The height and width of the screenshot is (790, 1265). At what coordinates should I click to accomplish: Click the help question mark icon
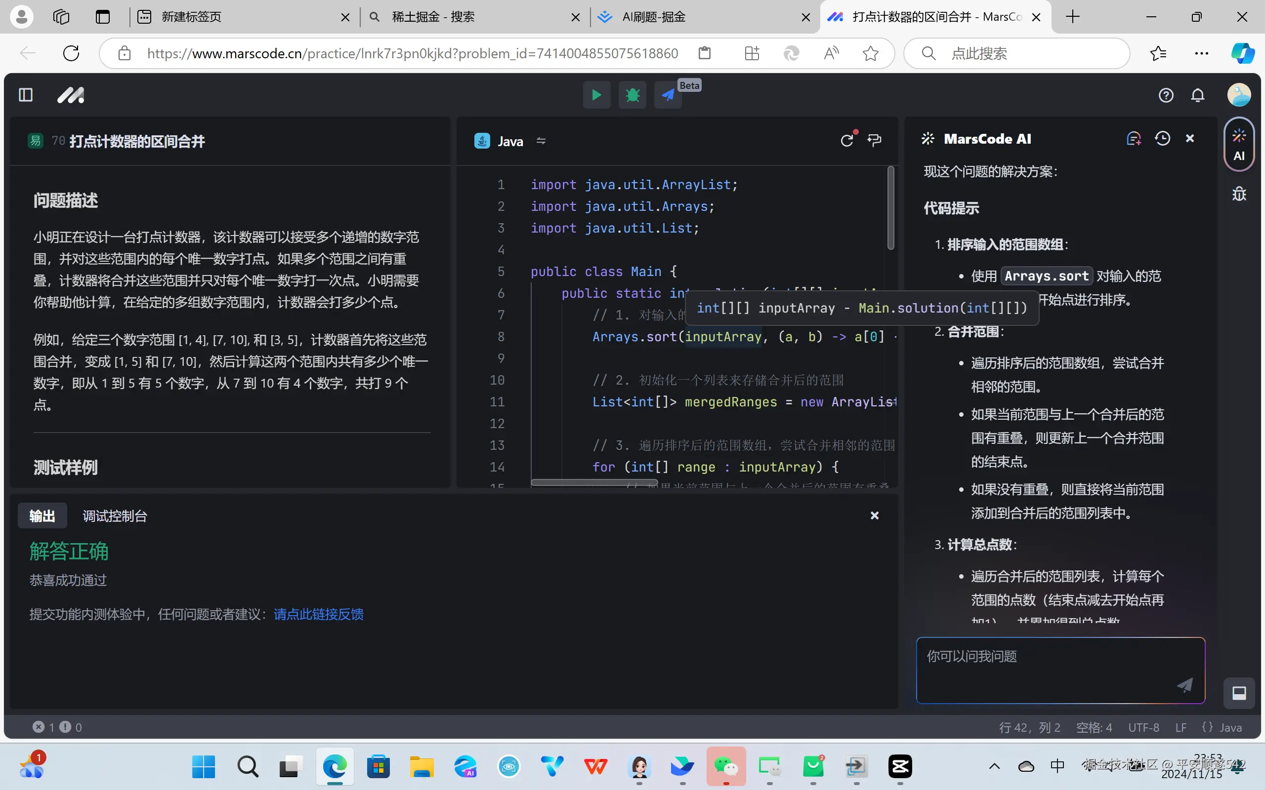point(1166,95)
